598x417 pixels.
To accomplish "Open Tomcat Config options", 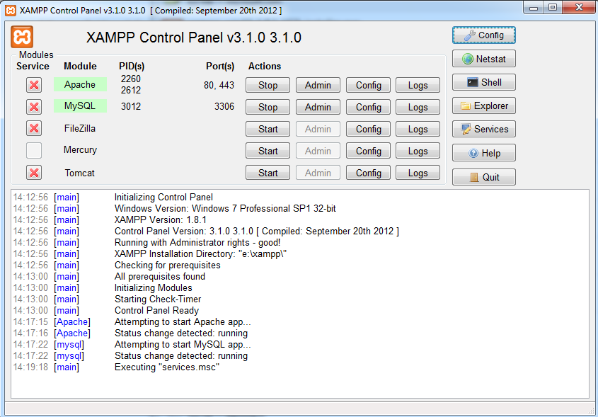I will [369, 173].
